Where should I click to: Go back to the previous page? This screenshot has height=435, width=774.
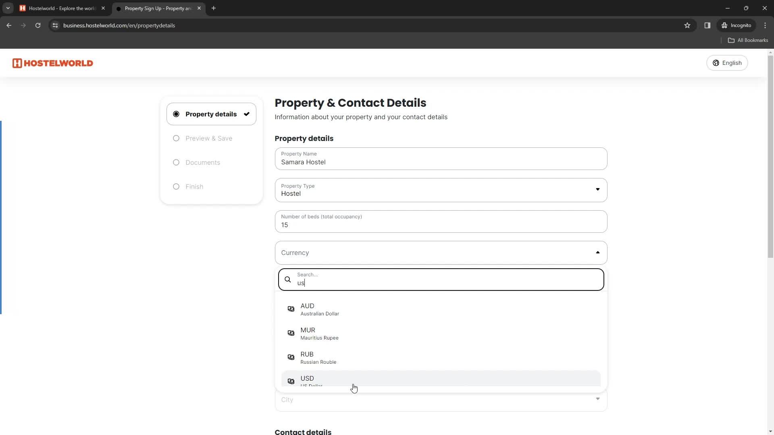click(x=9, y=25)
